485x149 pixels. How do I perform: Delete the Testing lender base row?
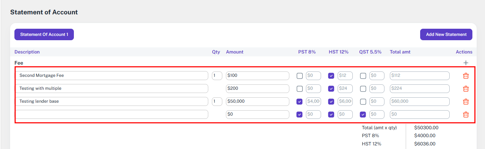pos(466,102)
